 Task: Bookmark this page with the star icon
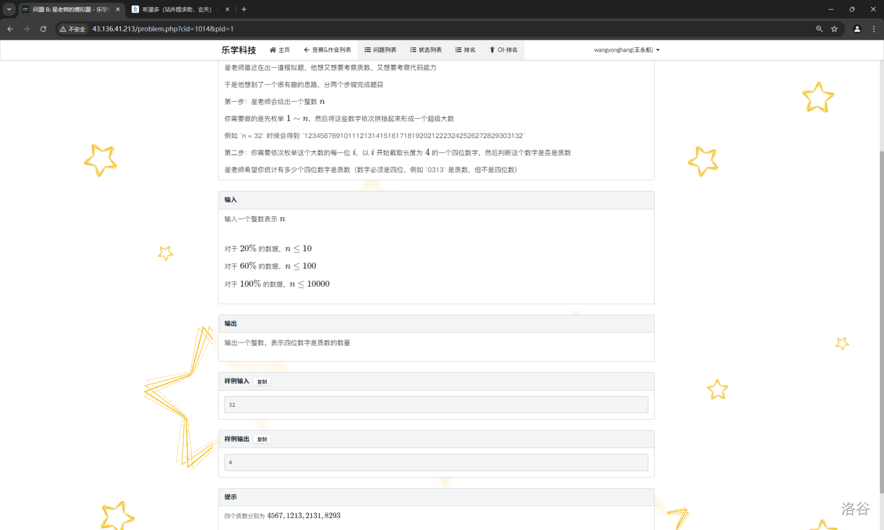click(x=834, y=29)
